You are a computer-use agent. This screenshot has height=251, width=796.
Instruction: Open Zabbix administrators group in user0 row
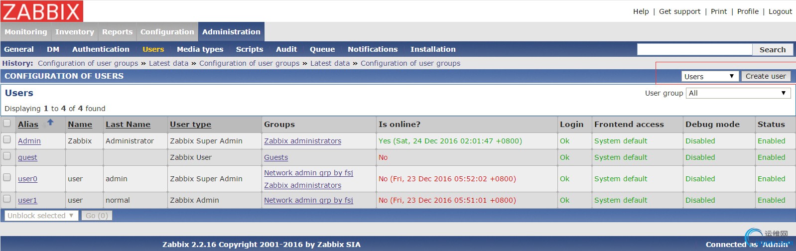coord(302,185)
